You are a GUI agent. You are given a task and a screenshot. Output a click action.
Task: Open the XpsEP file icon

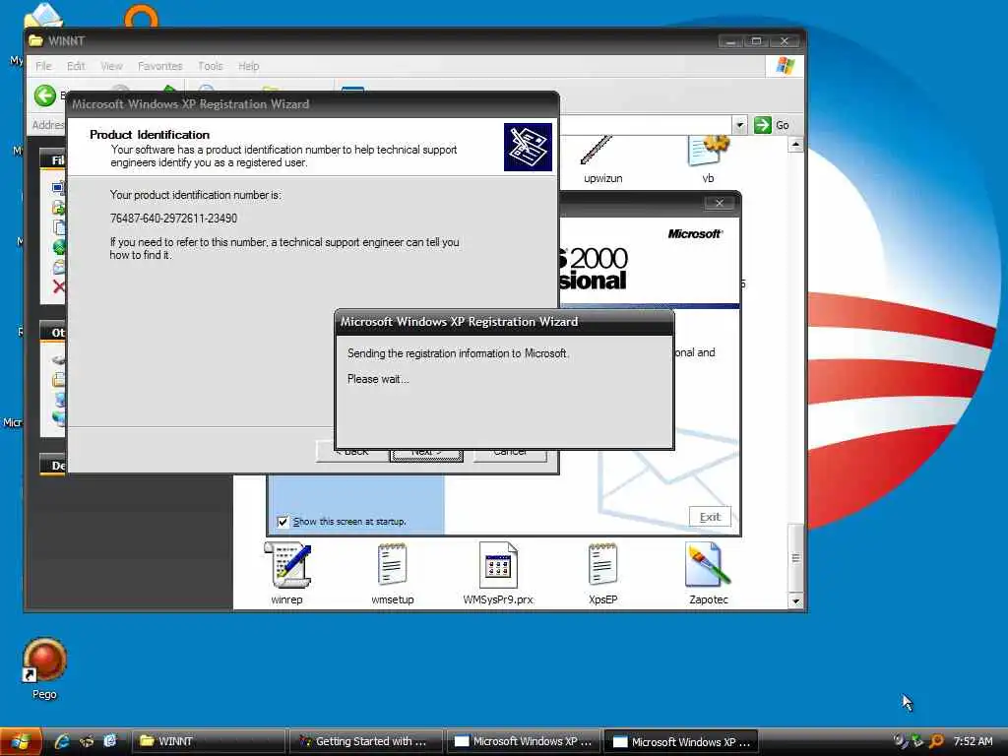(602, 564)
